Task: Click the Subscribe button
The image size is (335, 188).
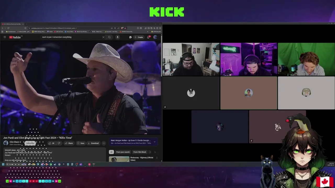Action: coord(30,143)
